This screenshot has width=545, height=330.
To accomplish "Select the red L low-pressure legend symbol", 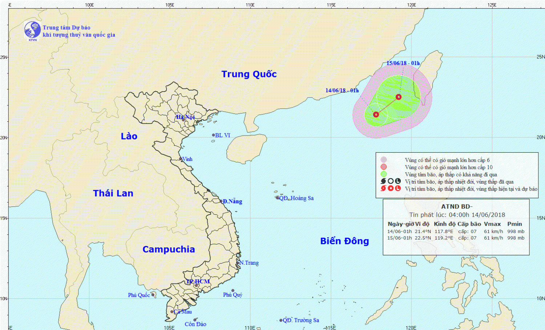I will [x=398, y=188].
